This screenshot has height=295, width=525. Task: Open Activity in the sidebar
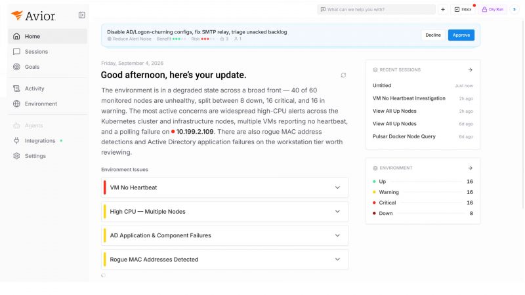coord(47,88)
